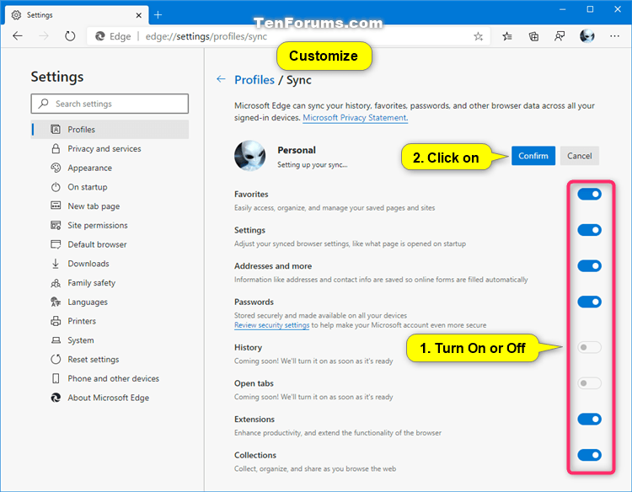Open About Microsoft Edge page

click(x=110, y=398)
